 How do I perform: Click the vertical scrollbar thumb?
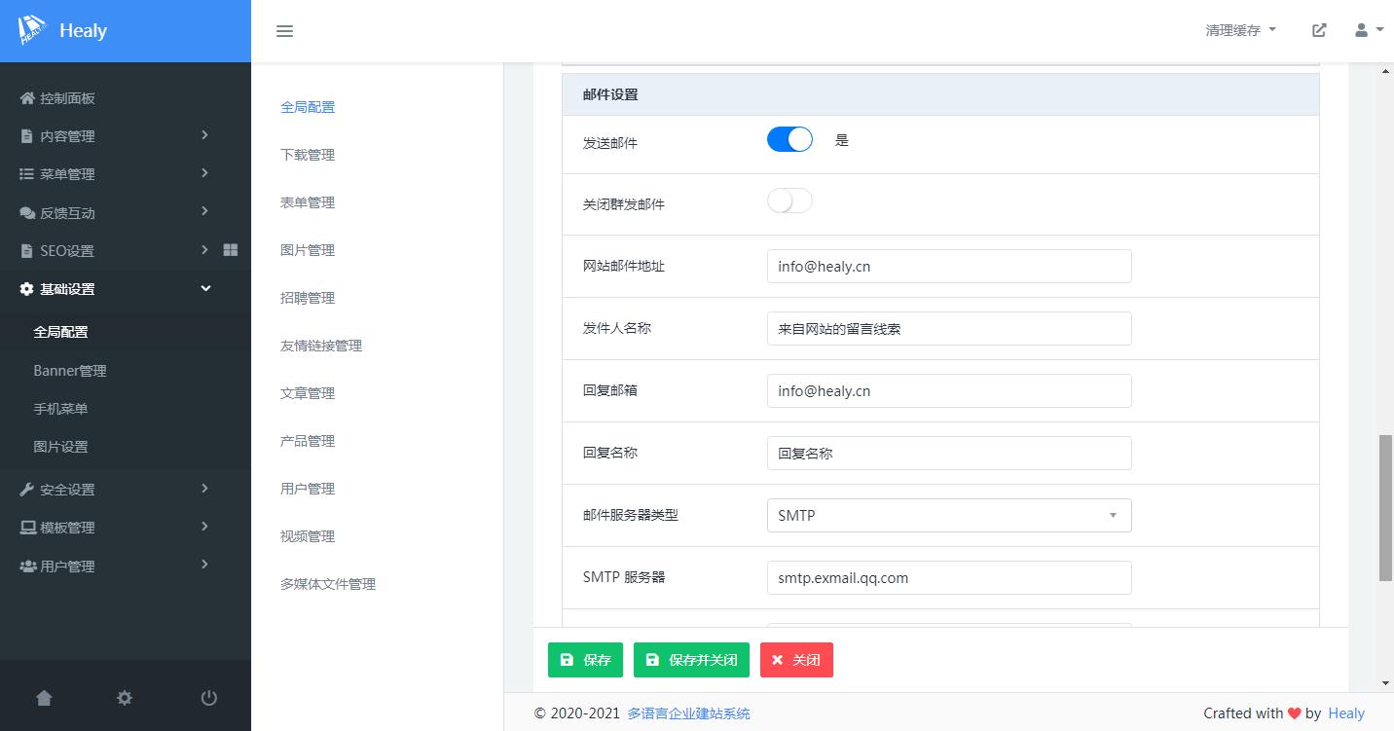click(1385, 508)
